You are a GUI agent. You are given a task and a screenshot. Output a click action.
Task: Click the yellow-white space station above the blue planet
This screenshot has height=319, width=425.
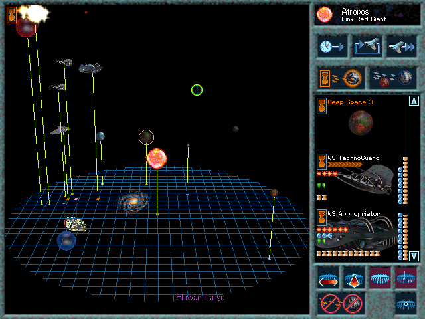75,224
